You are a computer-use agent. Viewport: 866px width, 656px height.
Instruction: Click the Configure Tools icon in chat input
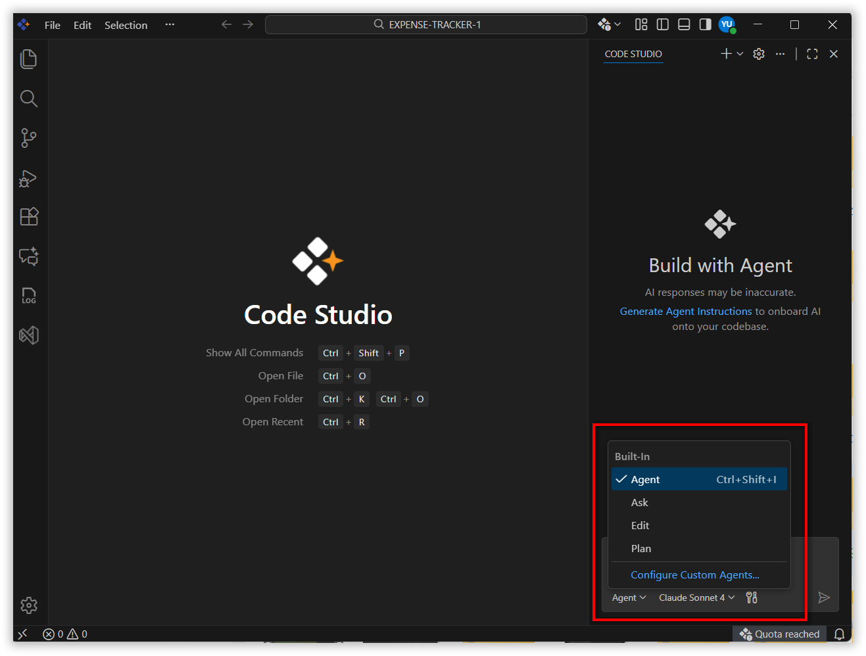(752, 597)
